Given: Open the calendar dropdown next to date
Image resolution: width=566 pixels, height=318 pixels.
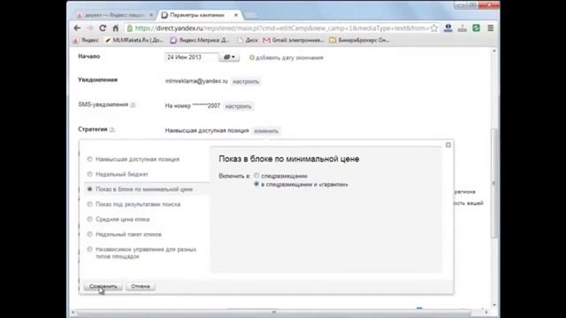Looking at the screenshot, I should click(229, 57).
